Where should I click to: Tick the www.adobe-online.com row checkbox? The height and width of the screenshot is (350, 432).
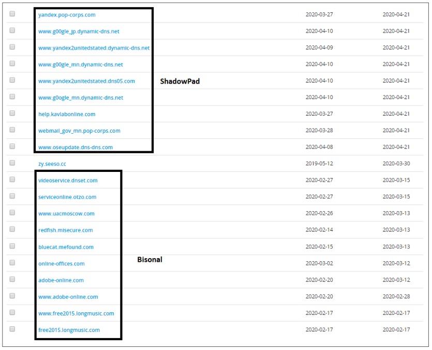click(x=12, y=296)
